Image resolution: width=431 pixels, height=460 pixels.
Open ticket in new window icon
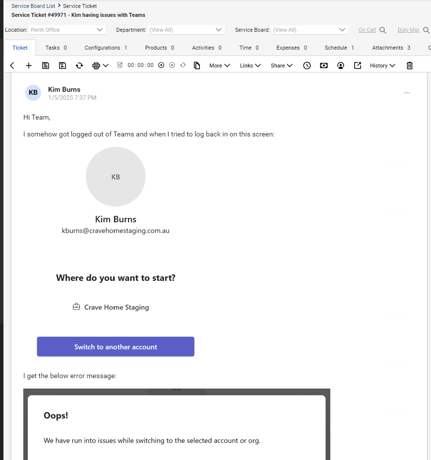pos(358,66)
